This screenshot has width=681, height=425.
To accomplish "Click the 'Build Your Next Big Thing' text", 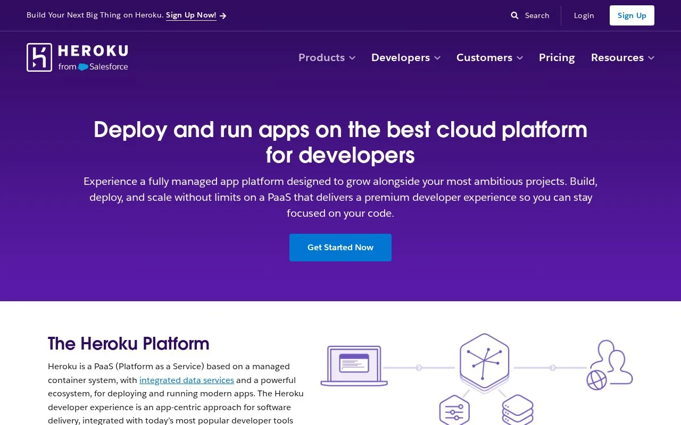I will point(95,15).
